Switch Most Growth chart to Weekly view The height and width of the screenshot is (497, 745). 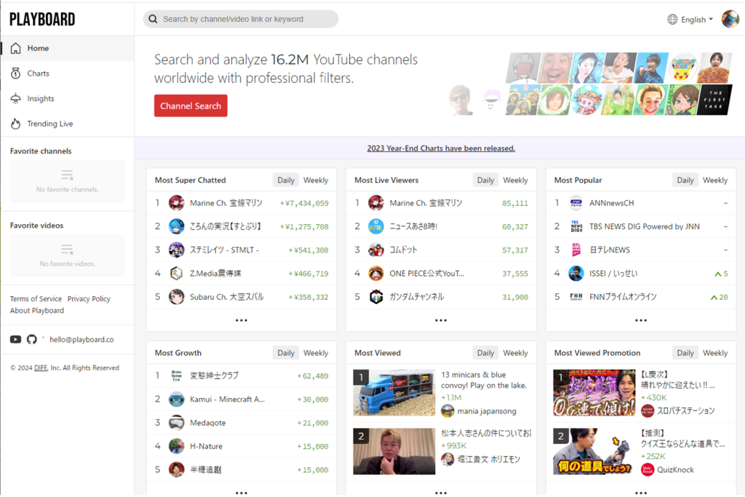[316, 352]
